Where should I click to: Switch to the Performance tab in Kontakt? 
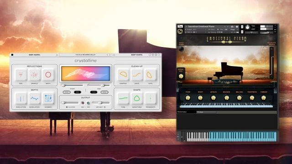187,112
